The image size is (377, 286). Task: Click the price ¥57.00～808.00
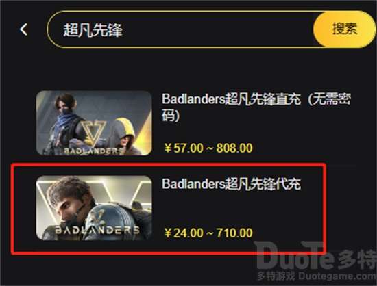point(208,148)
